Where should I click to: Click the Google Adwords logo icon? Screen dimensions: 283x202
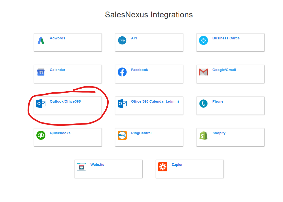41,40
